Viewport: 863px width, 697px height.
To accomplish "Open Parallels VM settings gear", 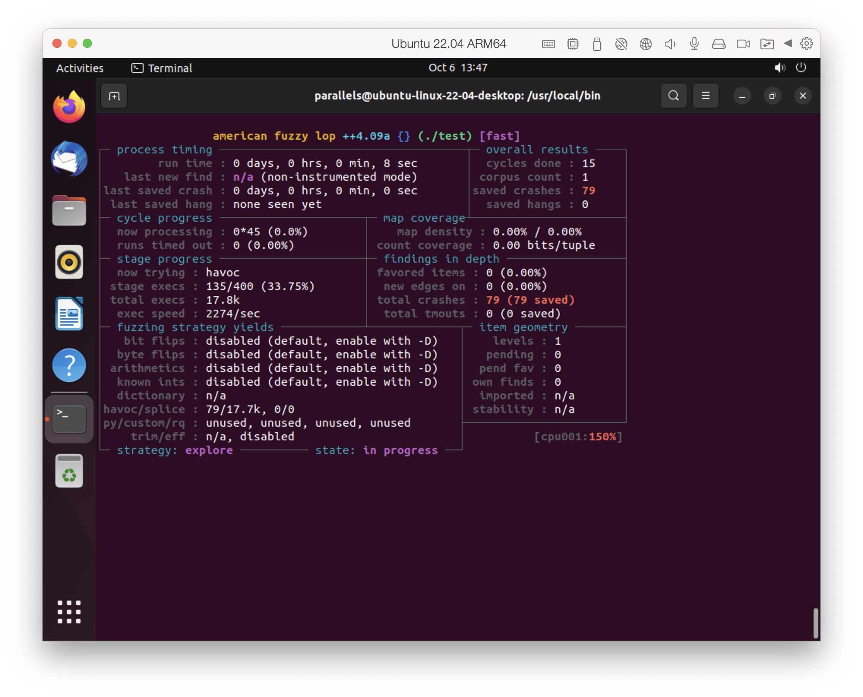I will click(x=806, y=43).
